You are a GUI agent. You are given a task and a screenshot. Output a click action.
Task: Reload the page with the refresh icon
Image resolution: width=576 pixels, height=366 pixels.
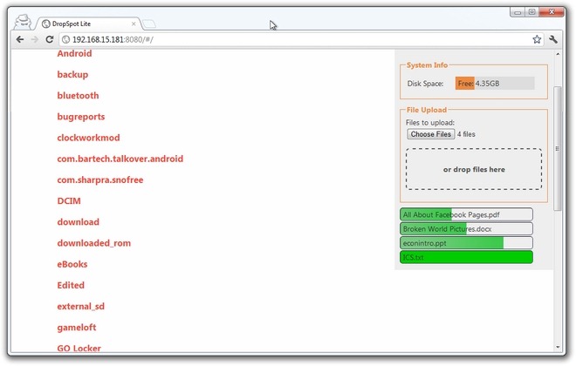(x=50, y=39)
